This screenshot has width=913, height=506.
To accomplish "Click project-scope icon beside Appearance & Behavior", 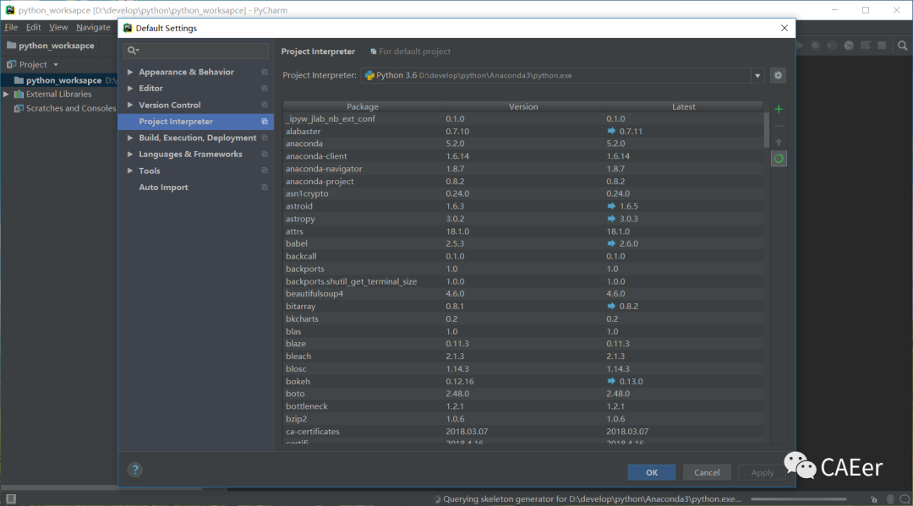I will point(265,72).
